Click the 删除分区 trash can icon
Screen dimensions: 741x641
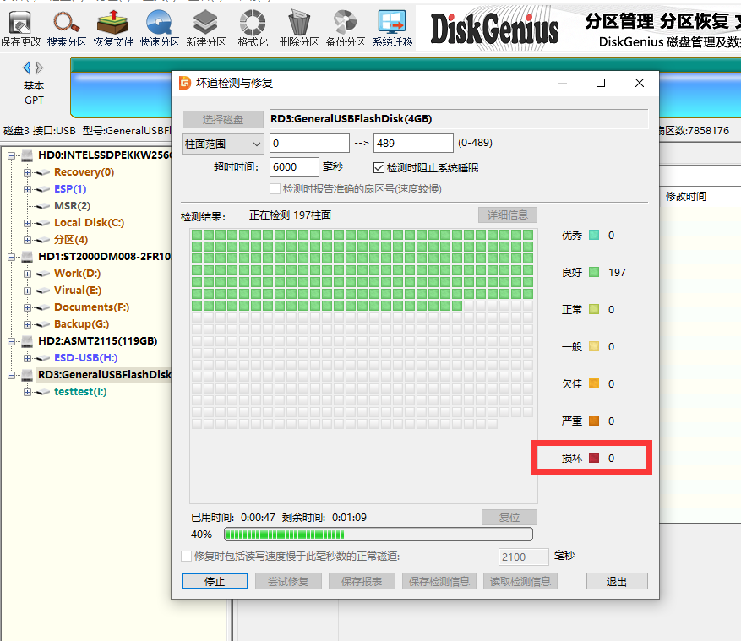click(298, 28)
